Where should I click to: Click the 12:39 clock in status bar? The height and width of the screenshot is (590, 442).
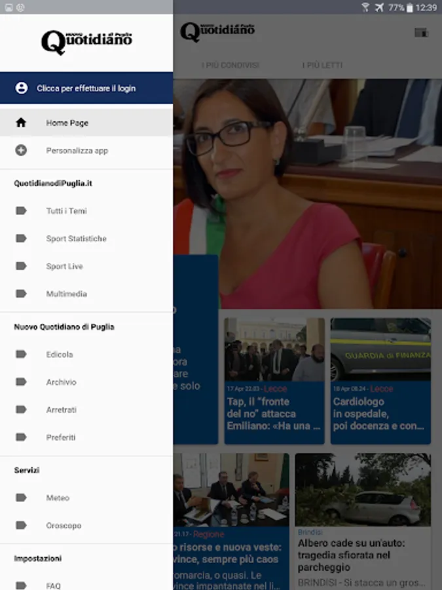point(426,7)
